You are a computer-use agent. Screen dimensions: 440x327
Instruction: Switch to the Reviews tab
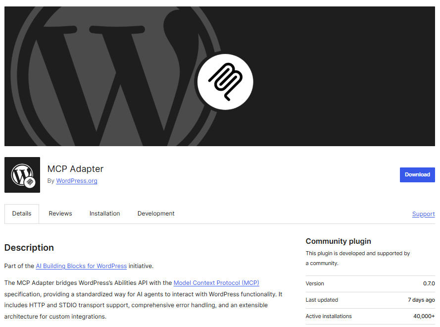[x=60, y=214]
